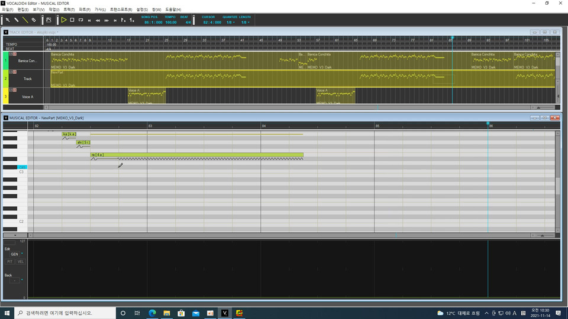This screenshot has height=319, width=568.
Task: Open the LENGTH 1/8 dropdown
Action: coord(245,22)
